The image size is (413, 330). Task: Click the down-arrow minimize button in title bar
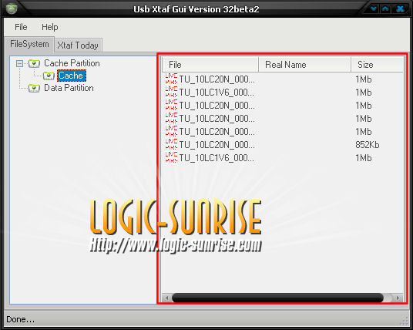pyautogui.click(x=374, y=8)
